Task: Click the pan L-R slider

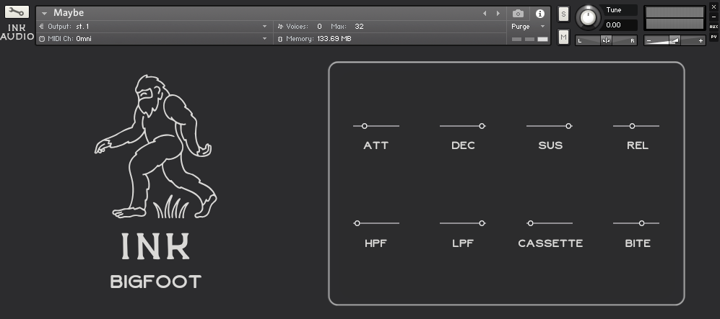Action: pyautogui.click(x=606, y=40)
